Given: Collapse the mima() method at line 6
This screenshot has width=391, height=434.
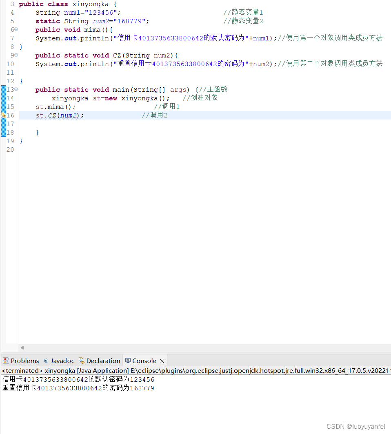Looking at the screenshot, I should (x=16, y=29).
